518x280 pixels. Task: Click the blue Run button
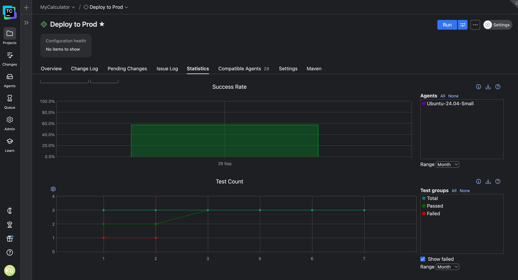(447, 25)
